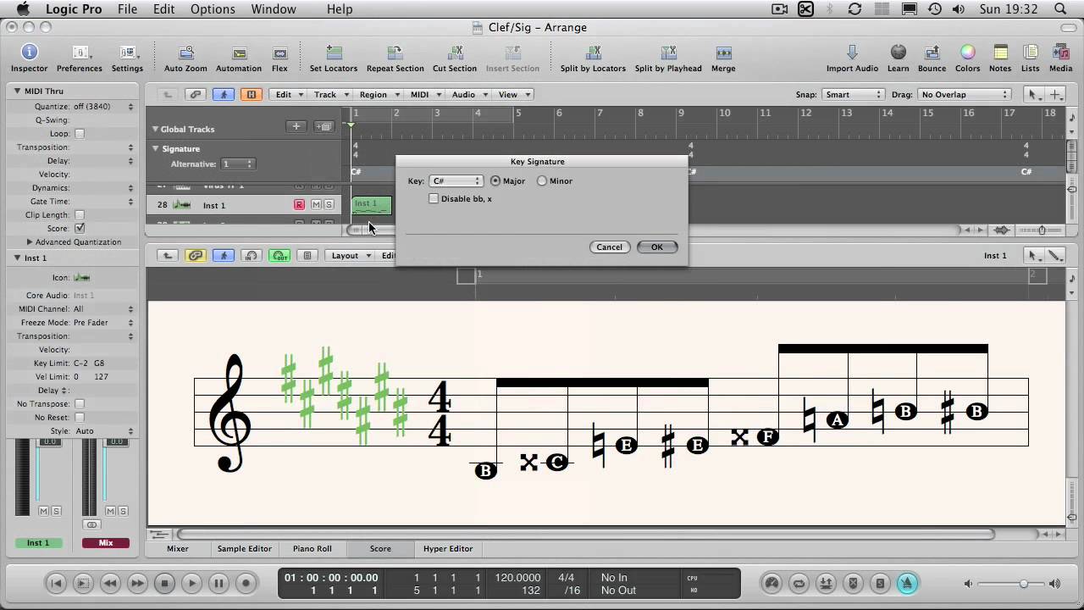Open the Mixer tab button
Image resolution: width=1084 pixels, height=610 pixels.
pos(178,549)
